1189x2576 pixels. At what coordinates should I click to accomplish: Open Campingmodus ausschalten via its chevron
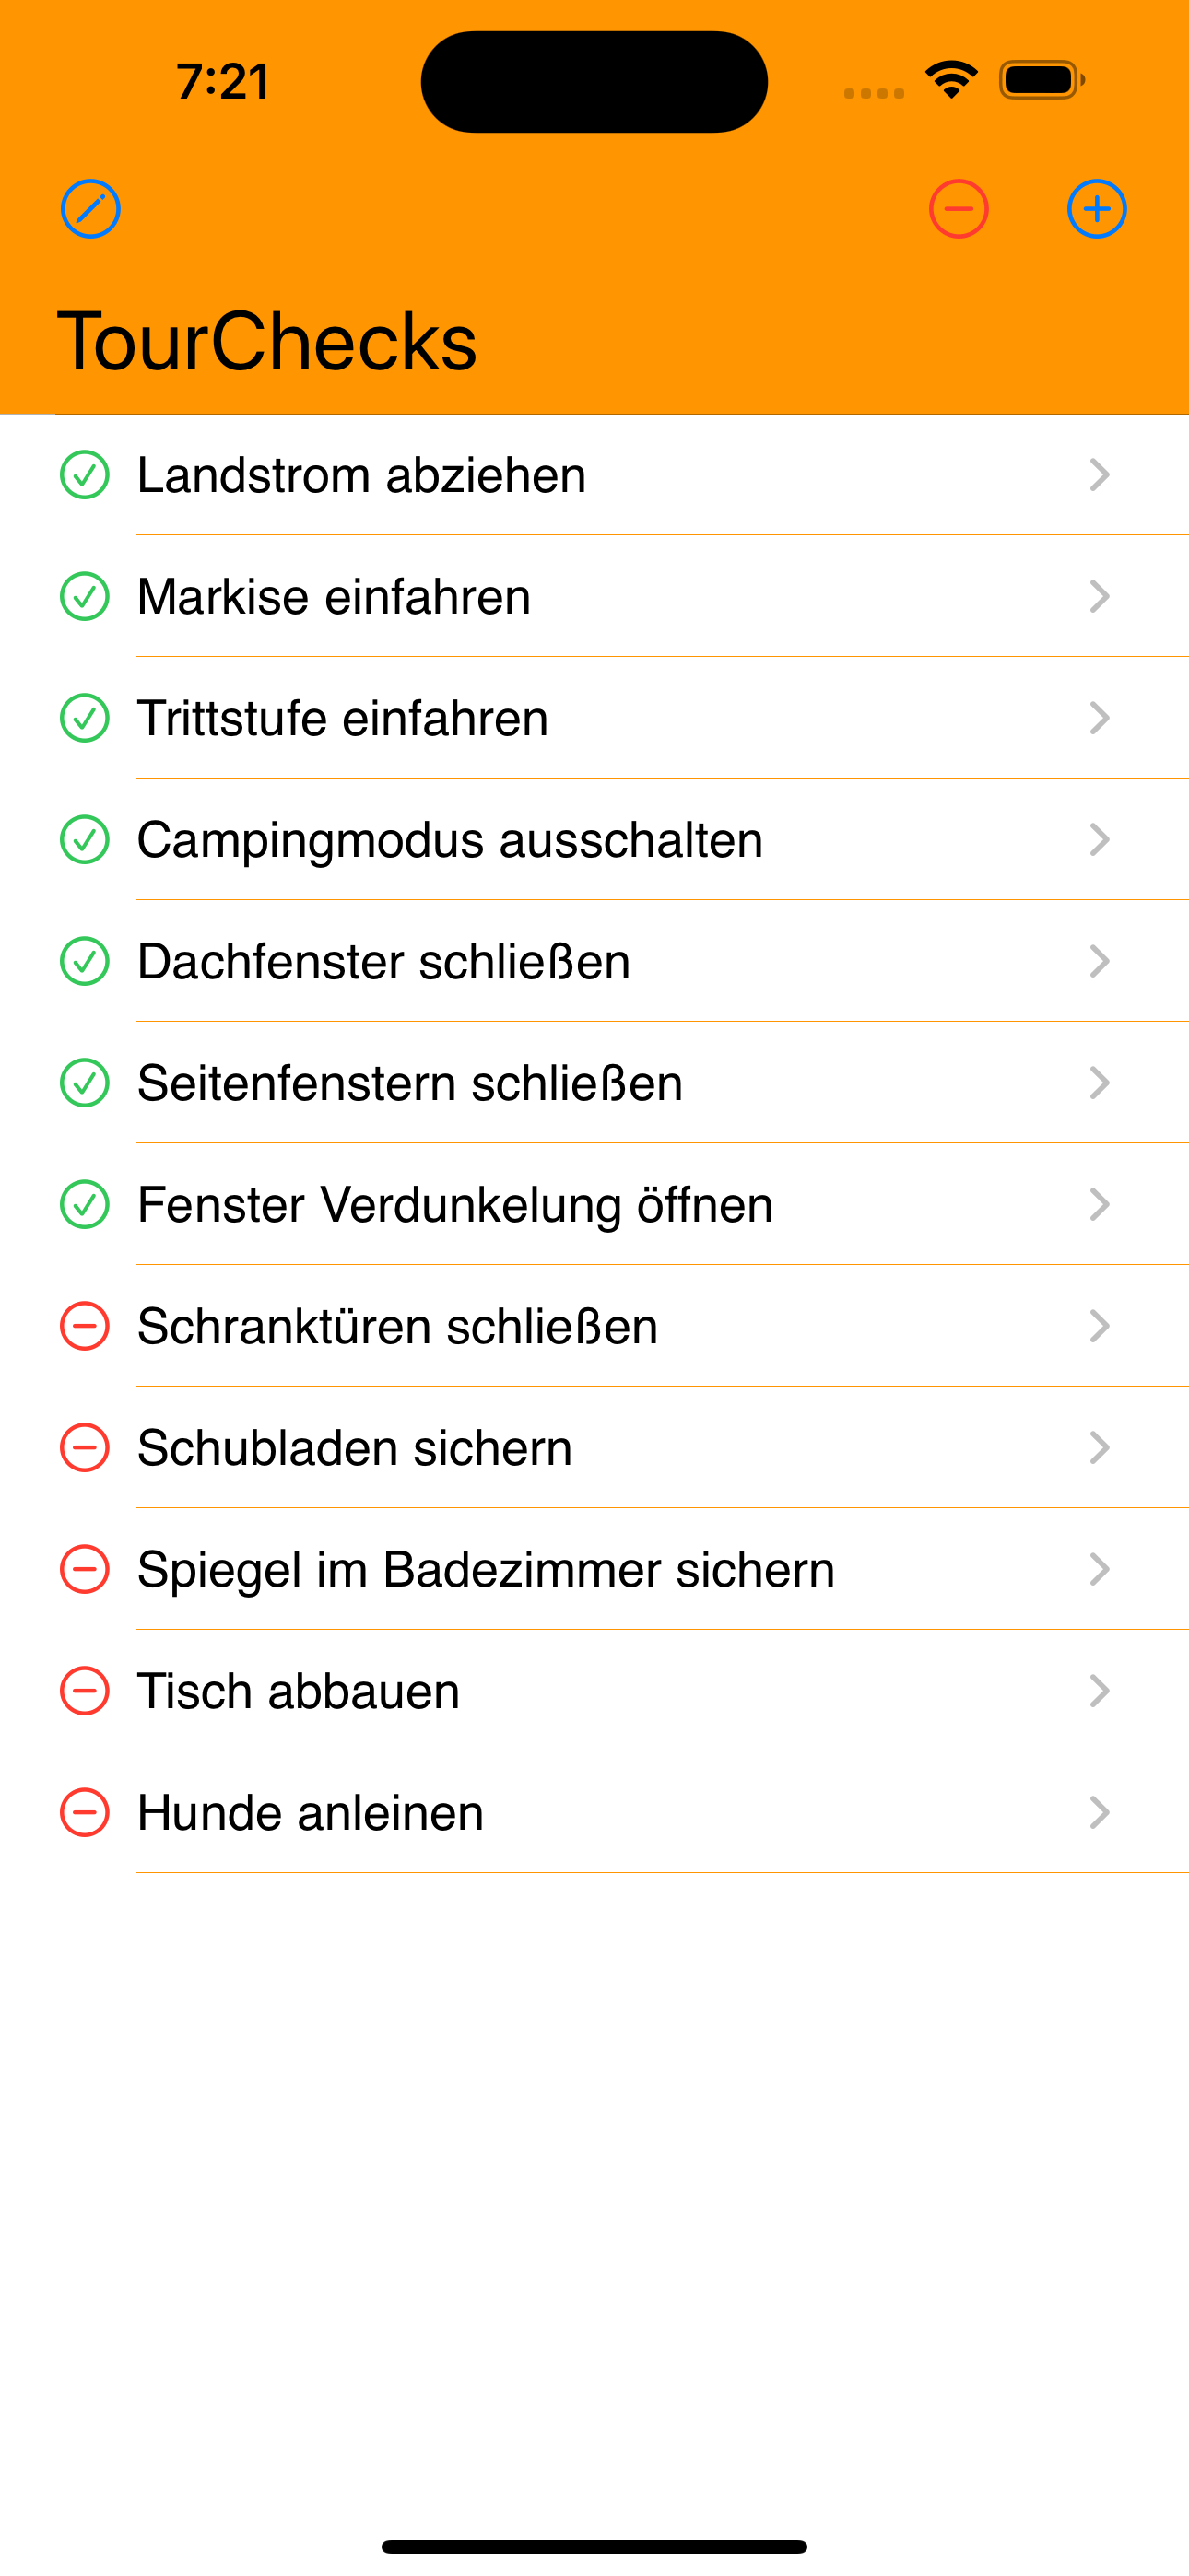[1100, 840]
